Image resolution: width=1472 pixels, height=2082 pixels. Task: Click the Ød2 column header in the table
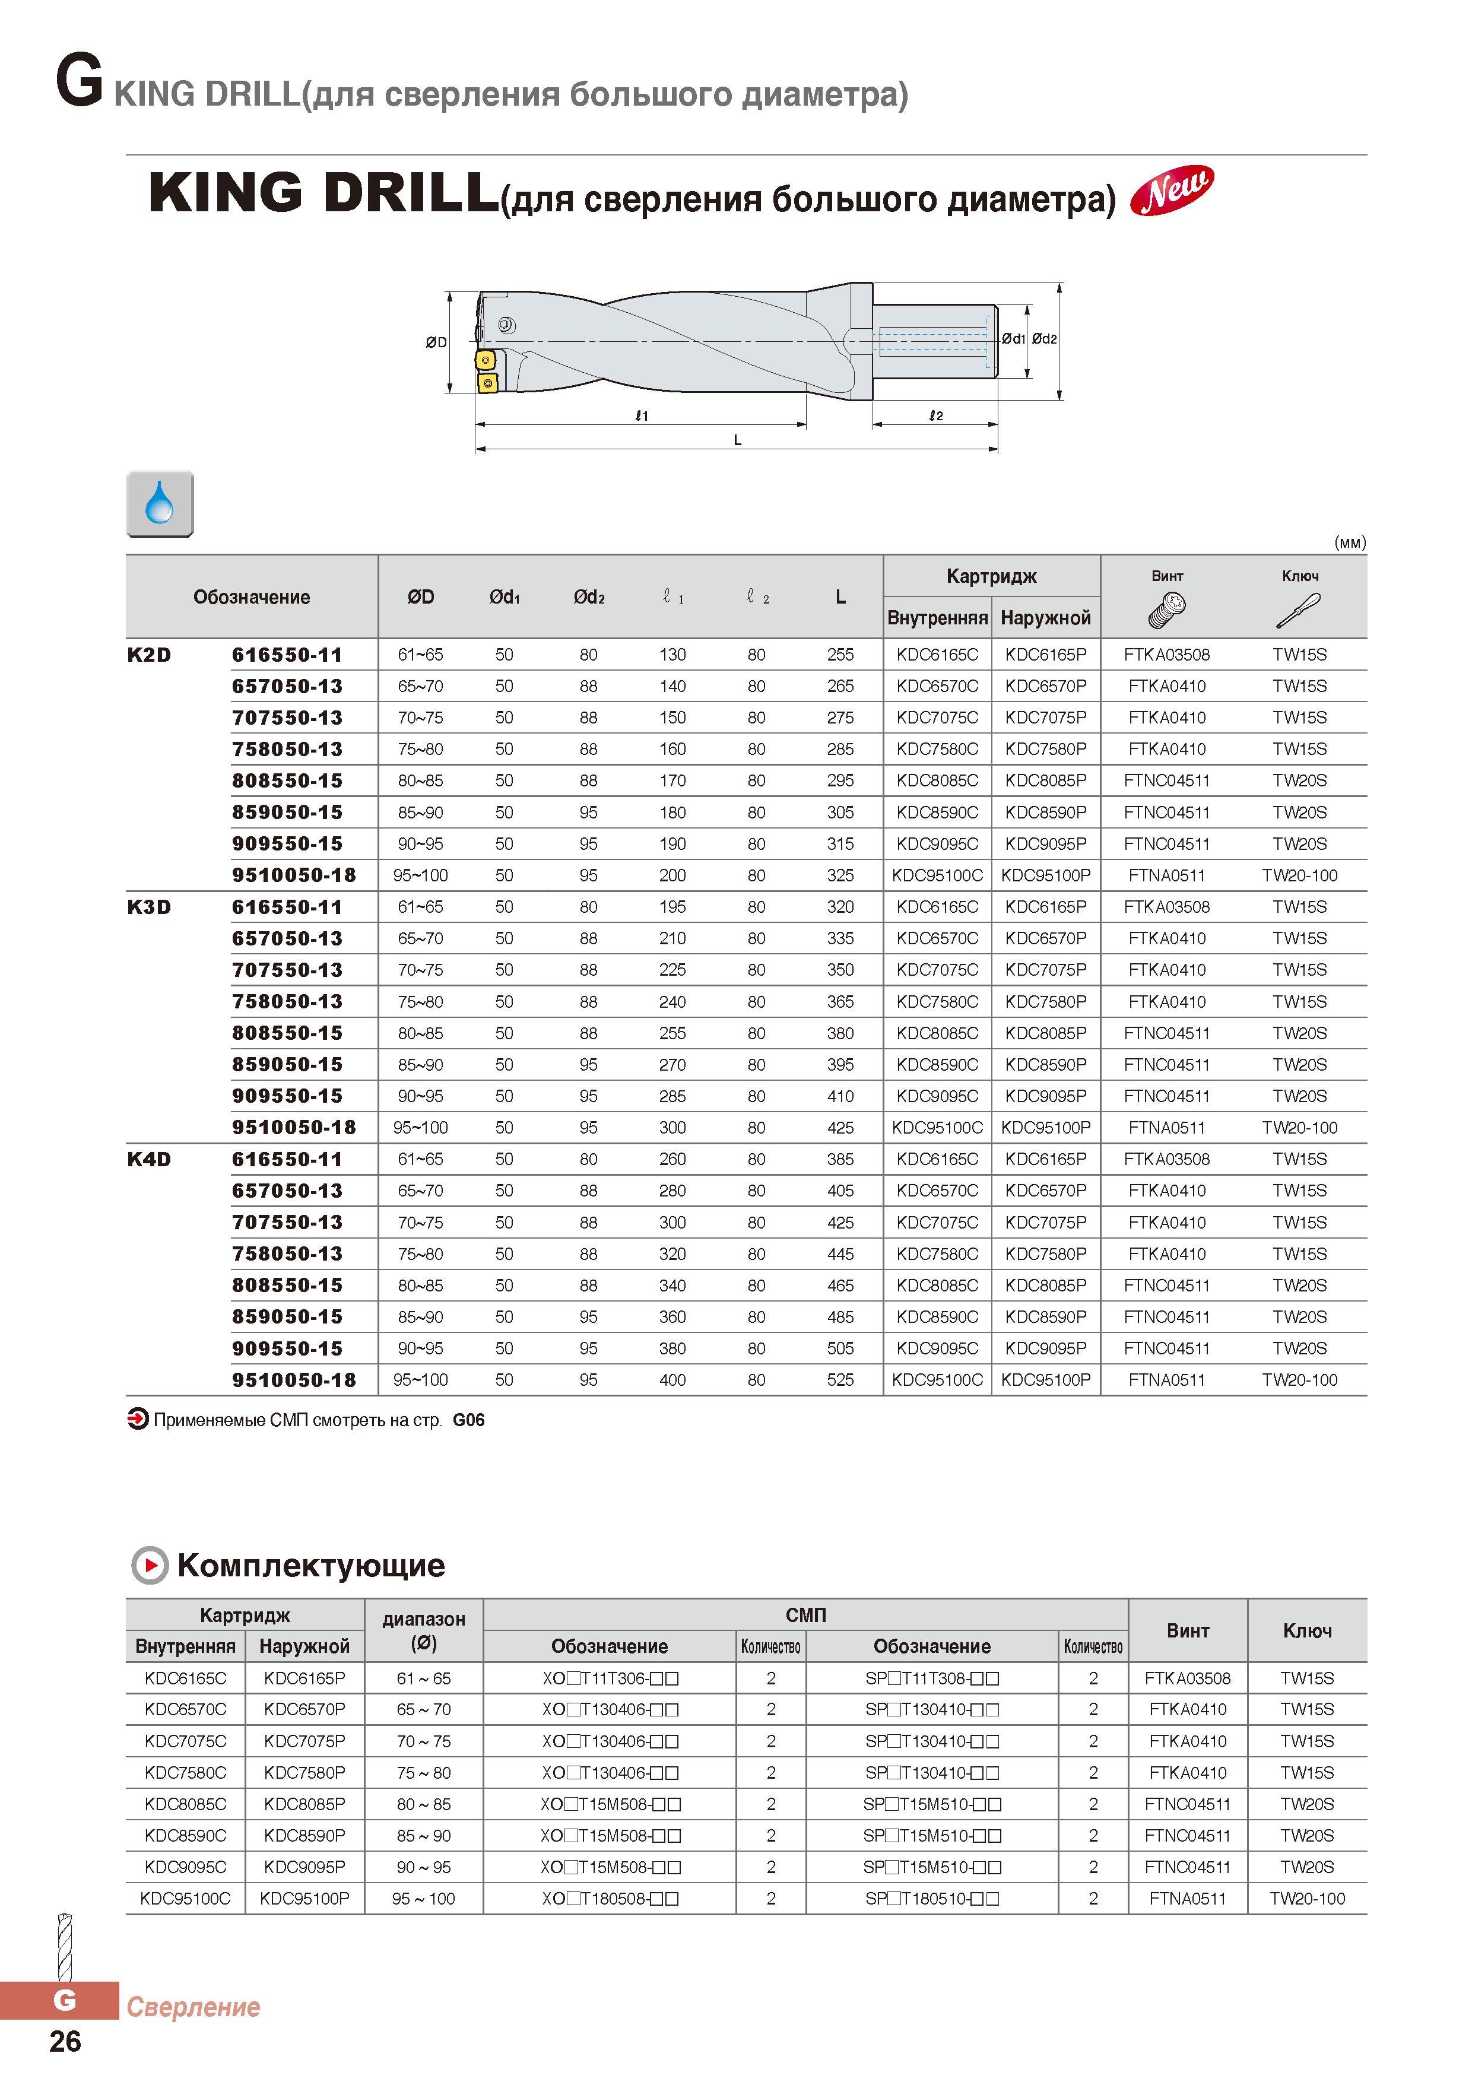pyautogui.click(x=589, y=596)
